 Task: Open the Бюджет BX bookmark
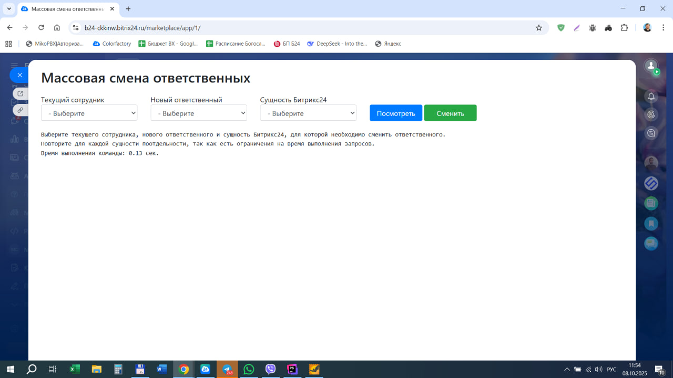coord(168,44)
